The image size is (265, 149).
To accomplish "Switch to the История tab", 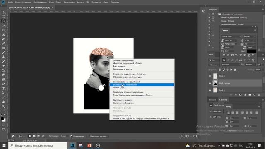I will pos(212,100).
